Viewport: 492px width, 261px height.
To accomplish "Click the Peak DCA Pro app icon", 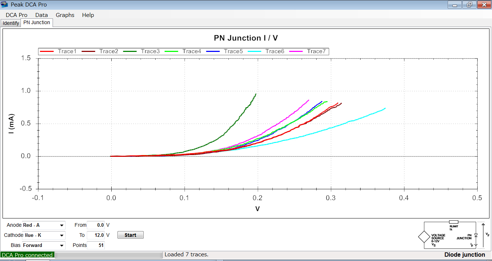I will [x=5, y=5].
